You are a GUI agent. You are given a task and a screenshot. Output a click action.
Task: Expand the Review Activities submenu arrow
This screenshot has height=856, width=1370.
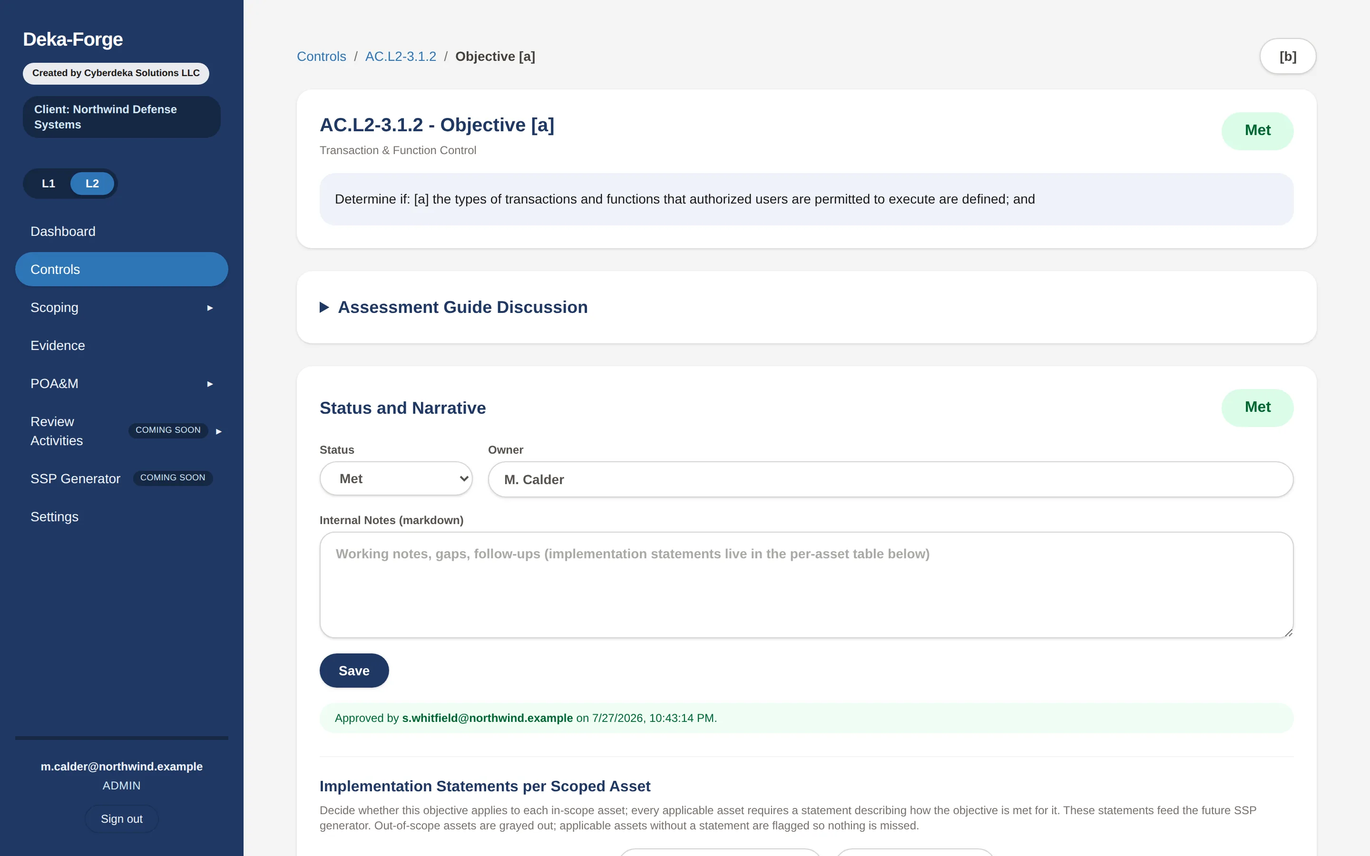218,431
